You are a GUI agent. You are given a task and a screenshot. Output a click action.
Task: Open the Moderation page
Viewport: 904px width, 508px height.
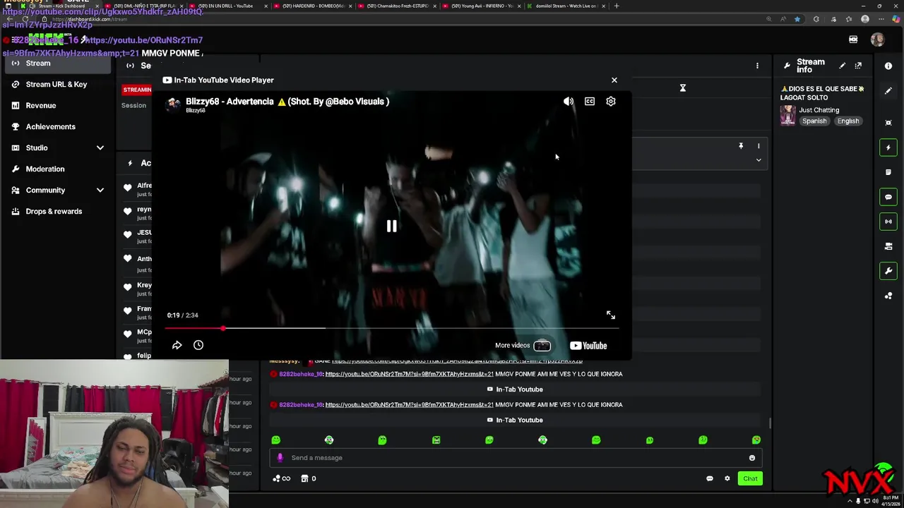(45, 169)
